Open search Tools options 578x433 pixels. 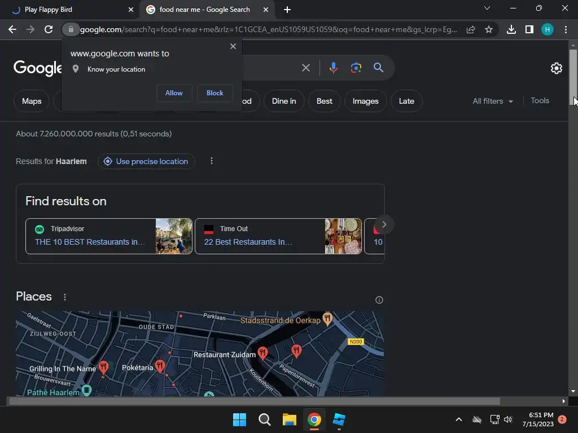(x=540, y=100)
